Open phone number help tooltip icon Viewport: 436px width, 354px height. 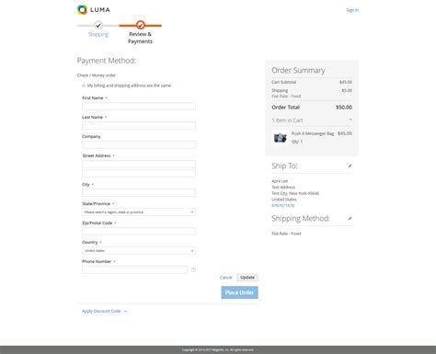[193, 269]
